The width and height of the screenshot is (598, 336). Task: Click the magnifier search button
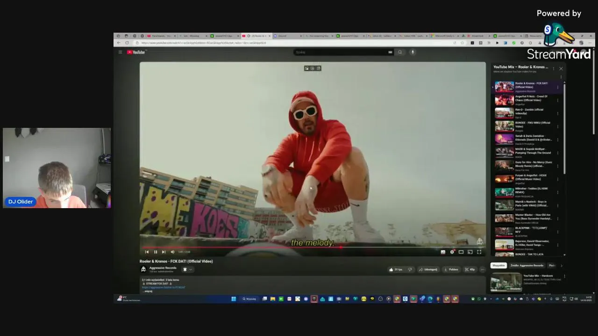click(400, 52)
